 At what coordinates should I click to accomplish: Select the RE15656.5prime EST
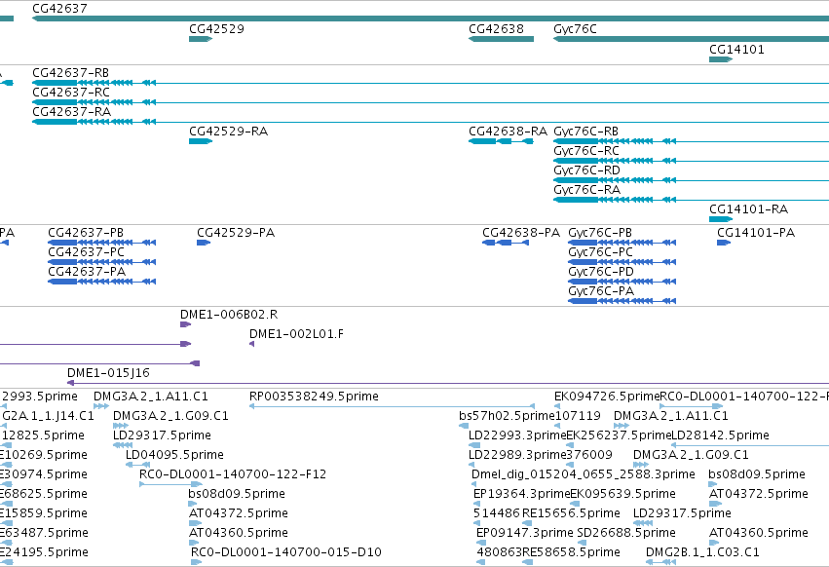527,523
